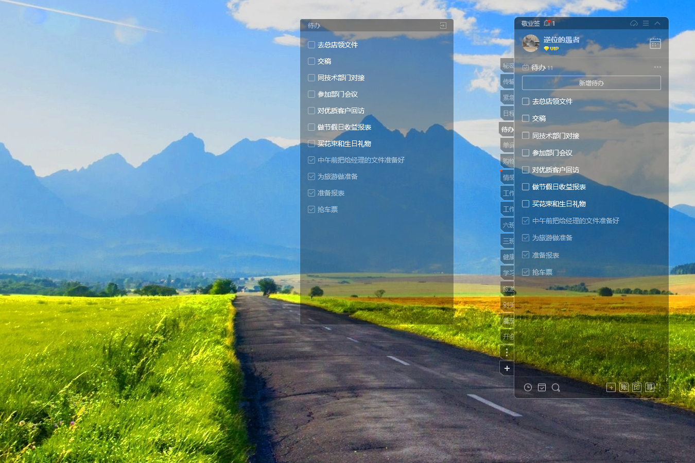Open the search magnifier icon
This screenshot has width=695, height=463.
(x=555, y=387)
